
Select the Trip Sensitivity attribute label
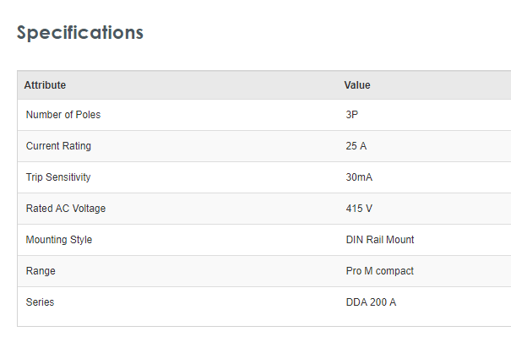click(58, 177)
